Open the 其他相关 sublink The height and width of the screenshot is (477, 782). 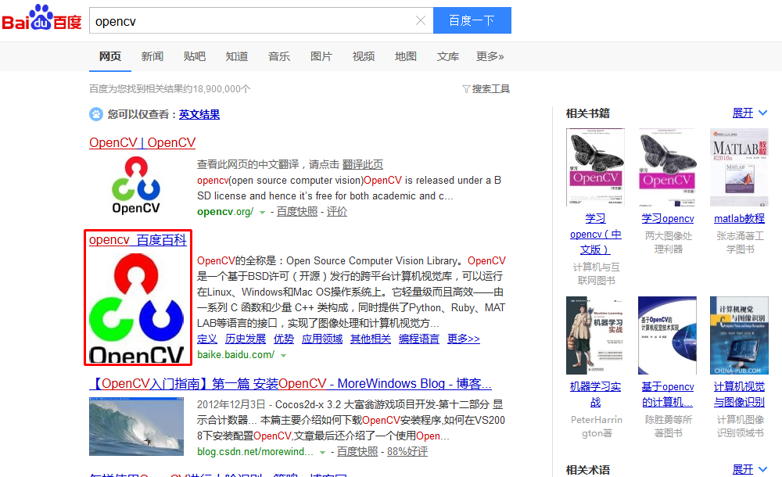point(371,339)
